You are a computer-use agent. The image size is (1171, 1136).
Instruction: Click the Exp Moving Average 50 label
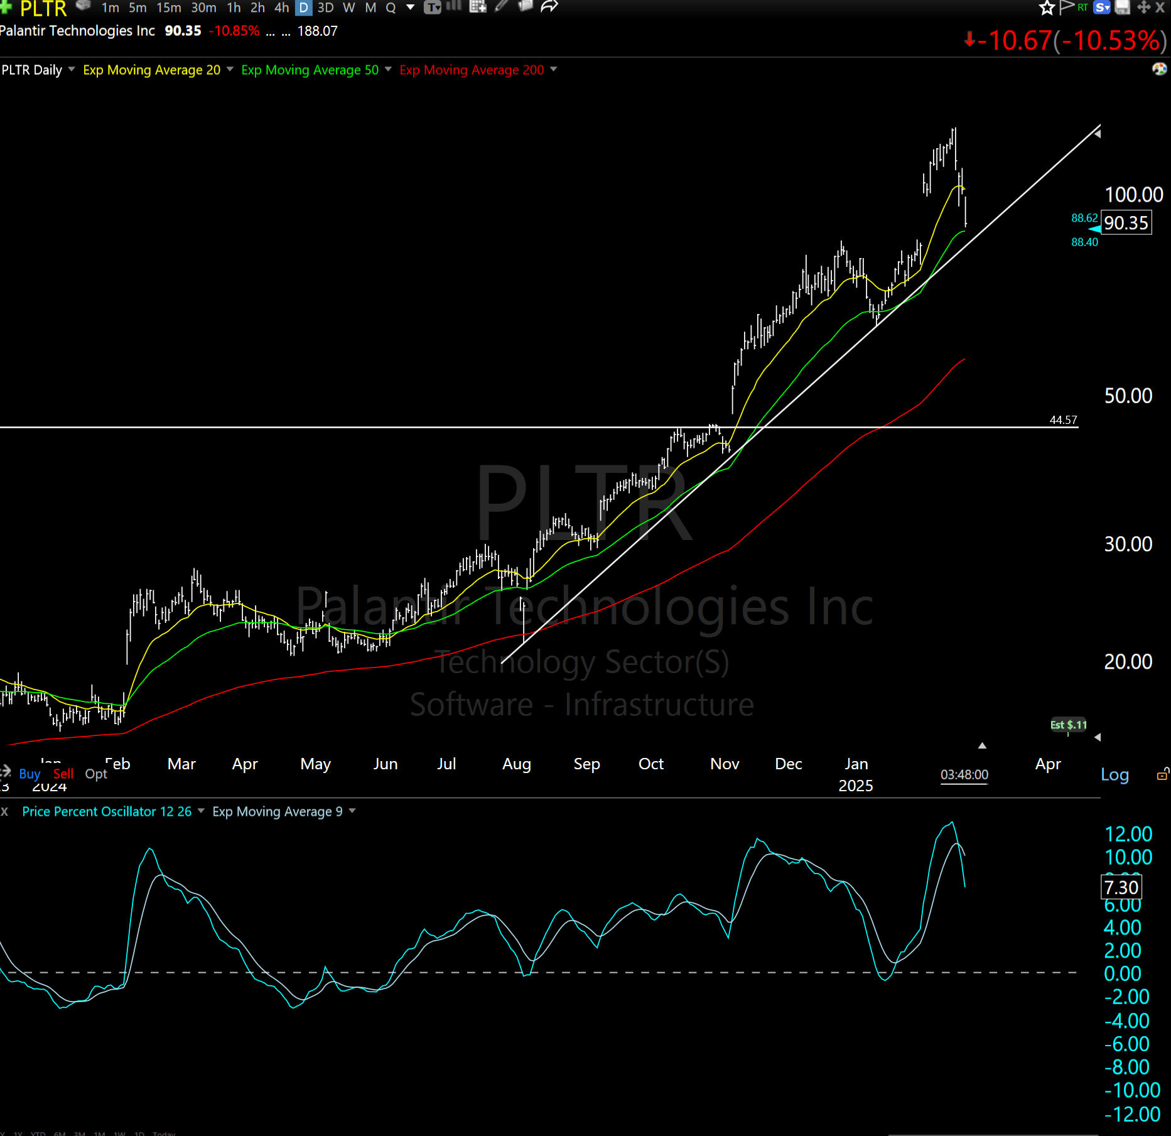coord(310,70)
